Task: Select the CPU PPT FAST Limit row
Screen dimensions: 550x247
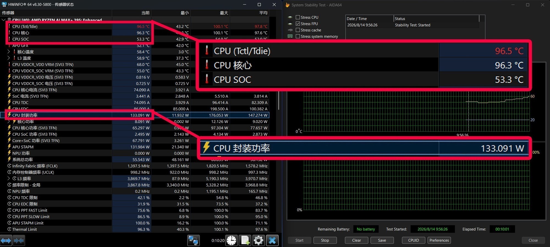Action: pyautogui.click(x=134, y=210)
